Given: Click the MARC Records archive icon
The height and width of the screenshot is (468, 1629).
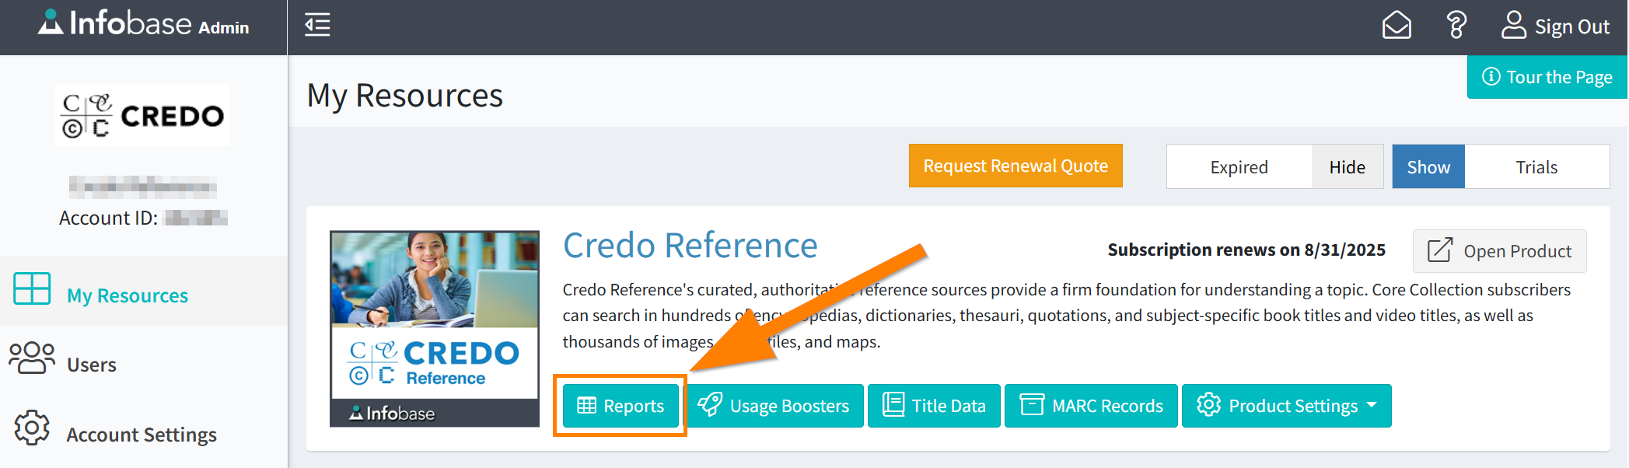Looking at the screenshot, I should click(1032, 405).
